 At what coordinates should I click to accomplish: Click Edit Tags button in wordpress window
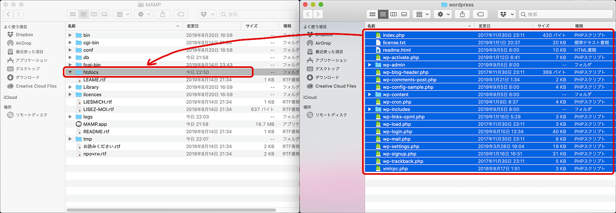tap(480, 14)
